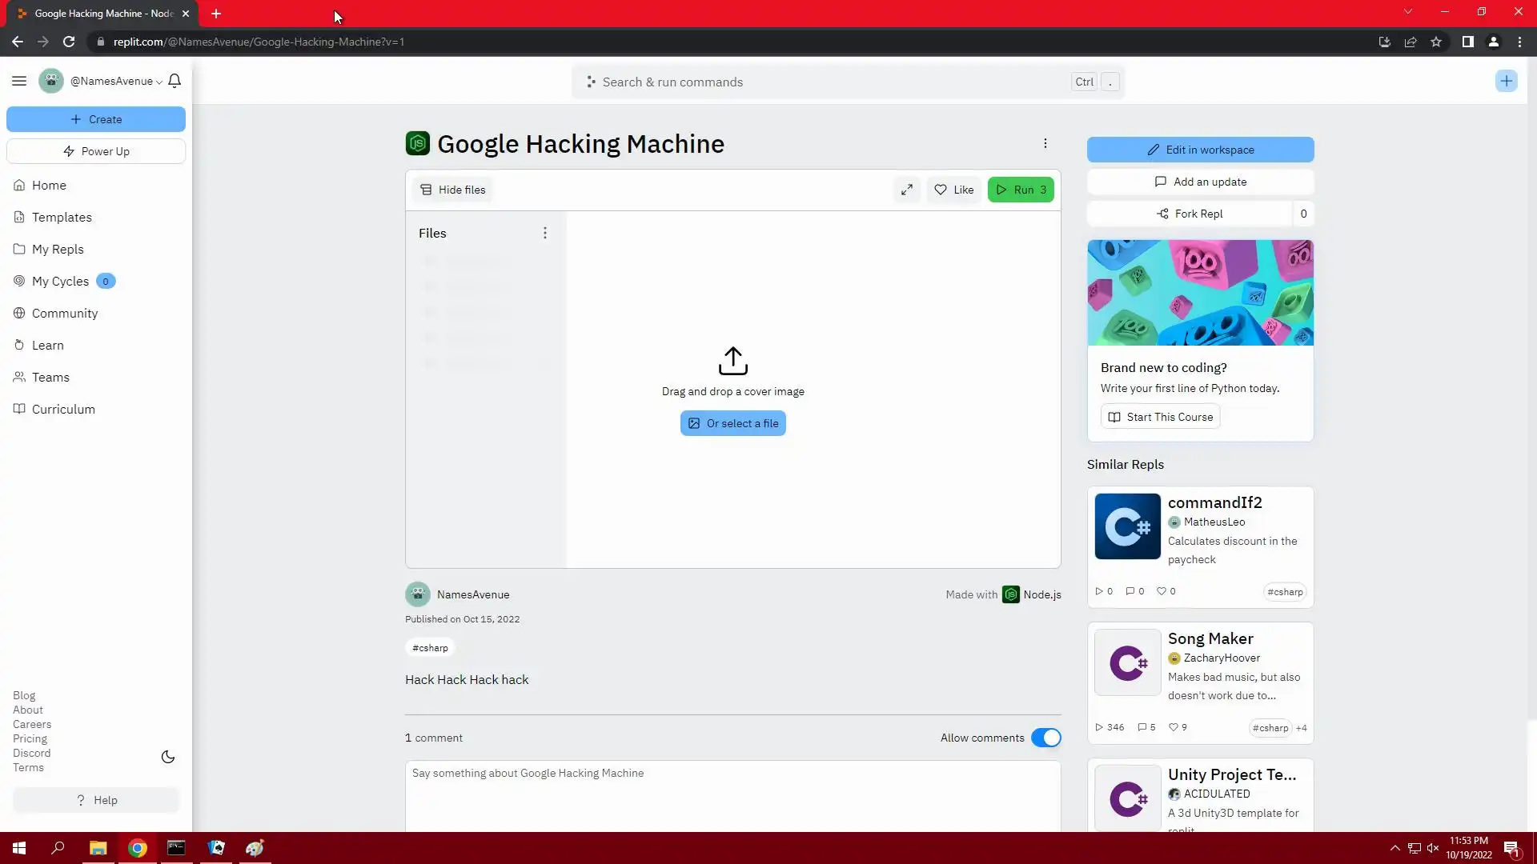Expand the @NamesAvenue account dropdown
The image size is (1537, 864).
pyautogui.click(x=115, y=81)
